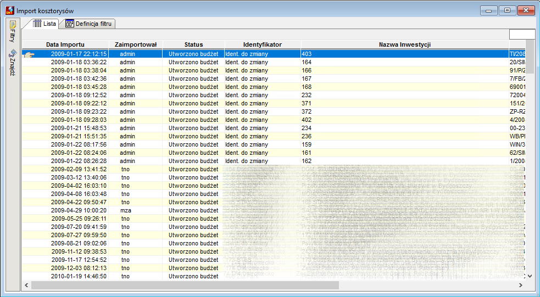
Task: Click investment name cell 402
Action: point(405,120)
